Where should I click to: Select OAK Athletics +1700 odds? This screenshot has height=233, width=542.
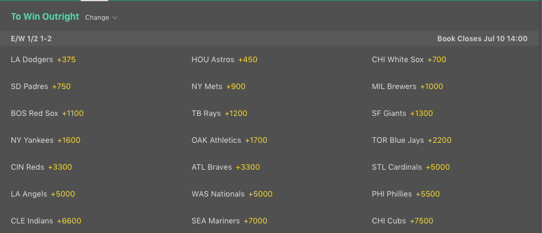229,140
